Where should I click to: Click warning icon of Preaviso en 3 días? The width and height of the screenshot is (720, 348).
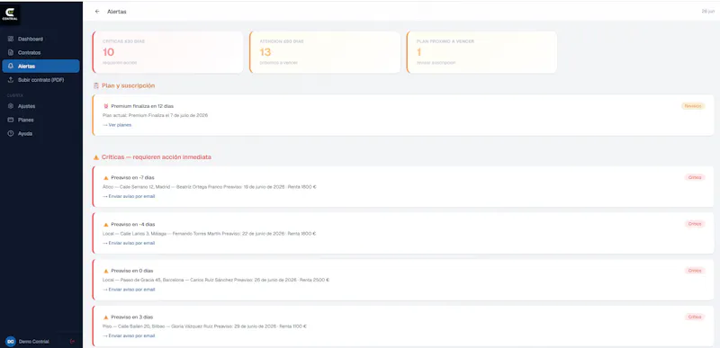coord(105,317)
